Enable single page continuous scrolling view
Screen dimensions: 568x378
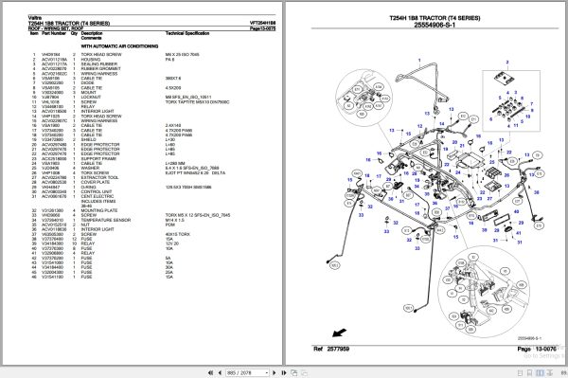click(x=529, y=372)
